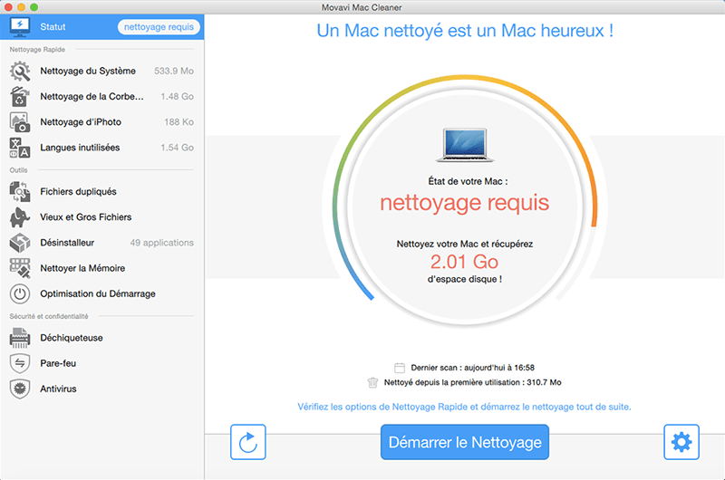Click the red 2.01 Go recoverable space value

pos(464,262)
